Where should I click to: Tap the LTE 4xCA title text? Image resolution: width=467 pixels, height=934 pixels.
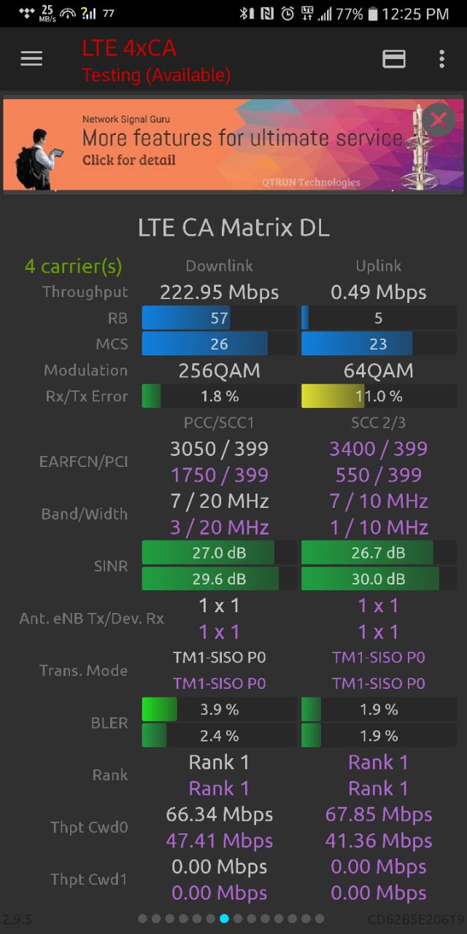tap(129, 48)
